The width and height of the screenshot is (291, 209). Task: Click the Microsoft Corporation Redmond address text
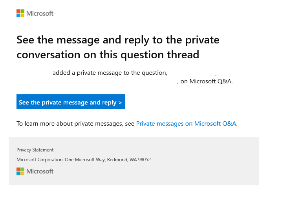84,160
